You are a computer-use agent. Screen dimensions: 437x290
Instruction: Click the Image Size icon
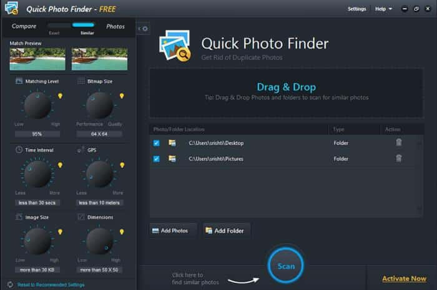pos(19,217)
